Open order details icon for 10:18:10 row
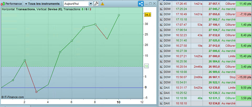252x107 pixels. [x=161, y=103]
